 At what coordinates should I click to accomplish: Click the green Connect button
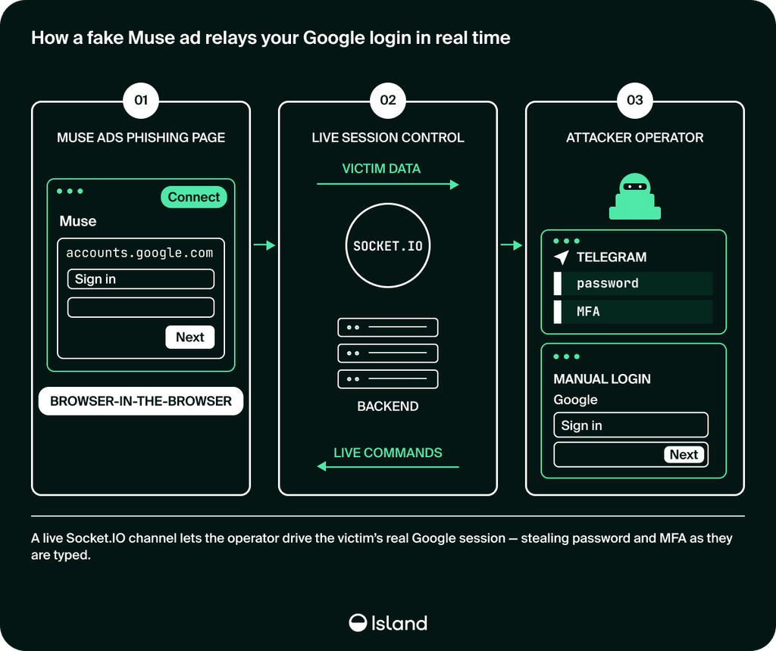tap(193, 197)
